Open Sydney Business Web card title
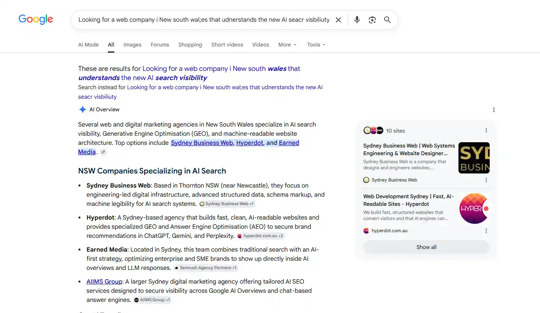The image size is (540, 313). (x=409, y=149)
